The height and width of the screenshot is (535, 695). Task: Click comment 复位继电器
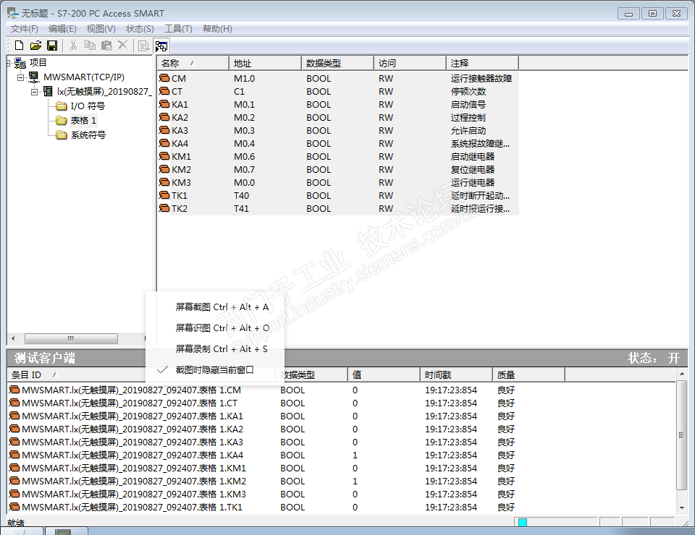(473, 169)
